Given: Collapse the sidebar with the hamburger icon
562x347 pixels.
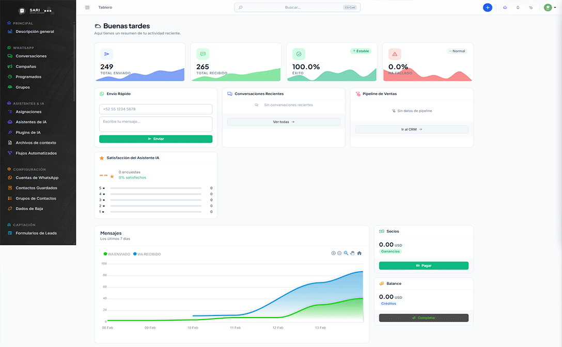Looking at the screenshot, I should [87, 7].
